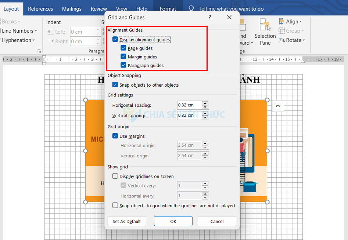348x240 pixels.
Task: Disable Snap objects to other objects
Action: point(115,85)
